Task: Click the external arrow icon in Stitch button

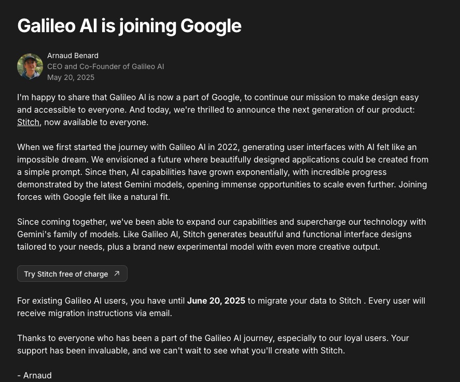Action: click(117, 274)
